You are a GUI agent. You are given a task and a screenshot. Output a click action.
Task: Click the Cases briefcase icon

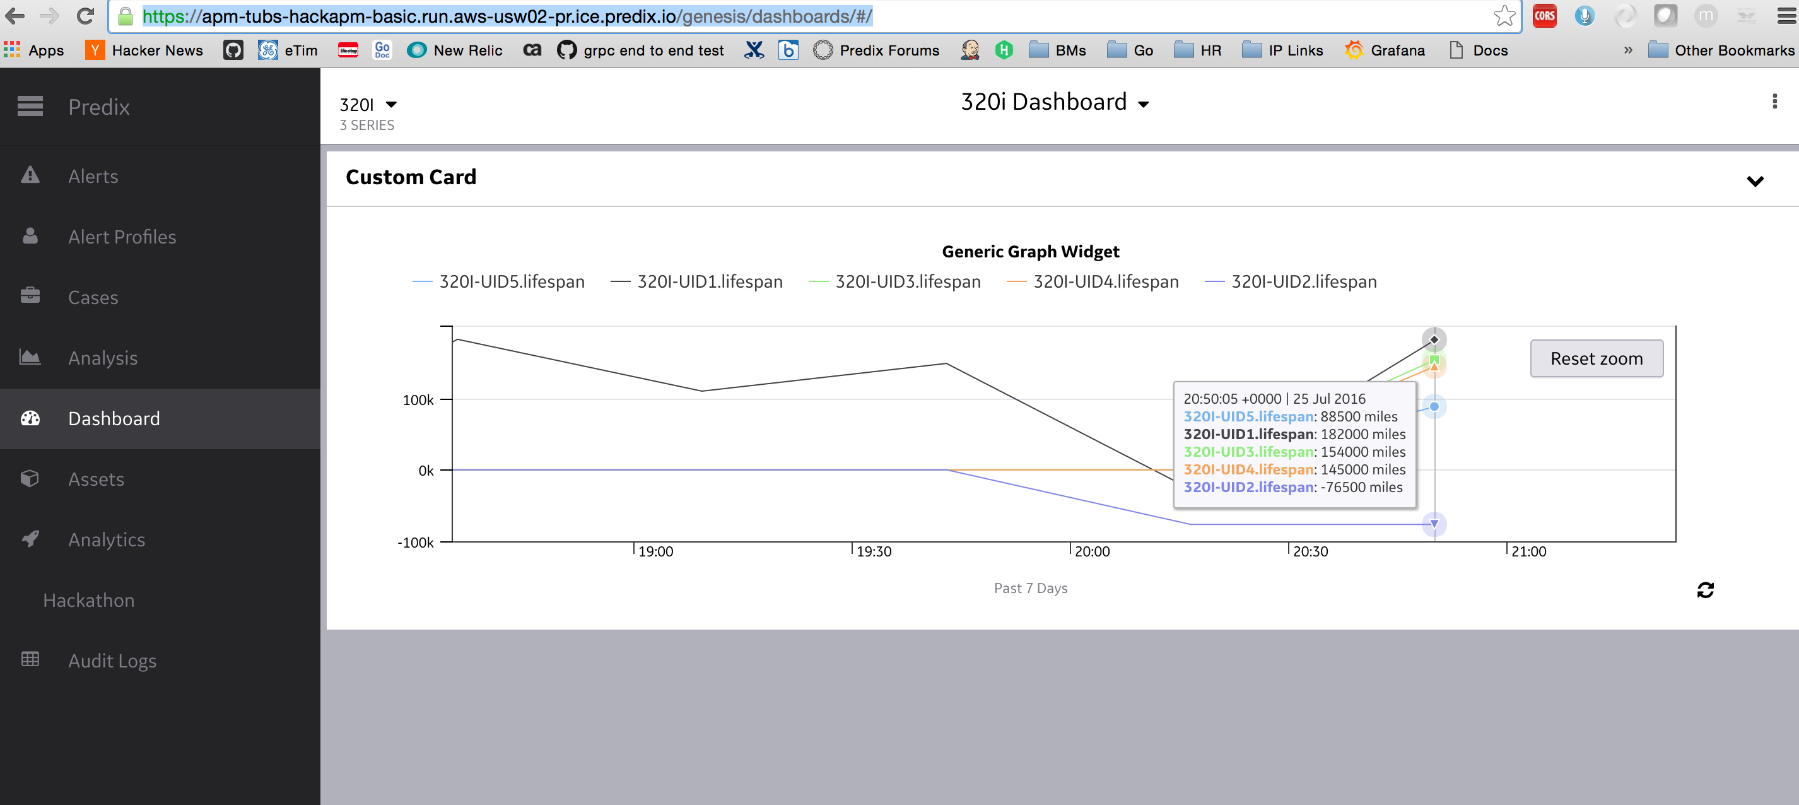[30, 296]
